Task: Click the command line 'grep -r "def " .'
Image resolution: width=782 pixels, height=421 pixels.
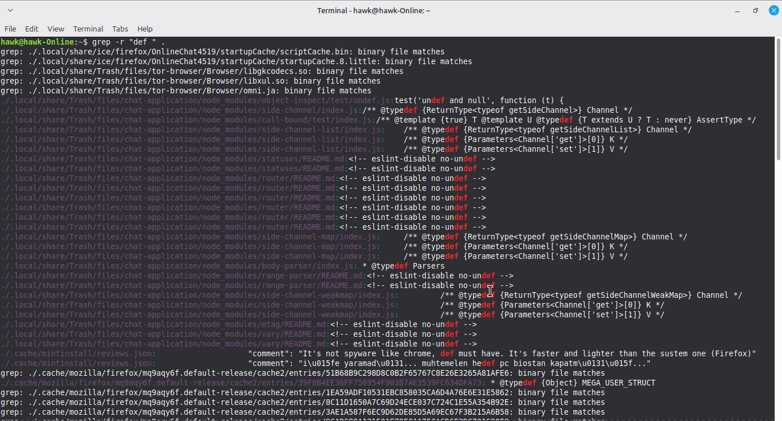Action: [x=129, y=42]
